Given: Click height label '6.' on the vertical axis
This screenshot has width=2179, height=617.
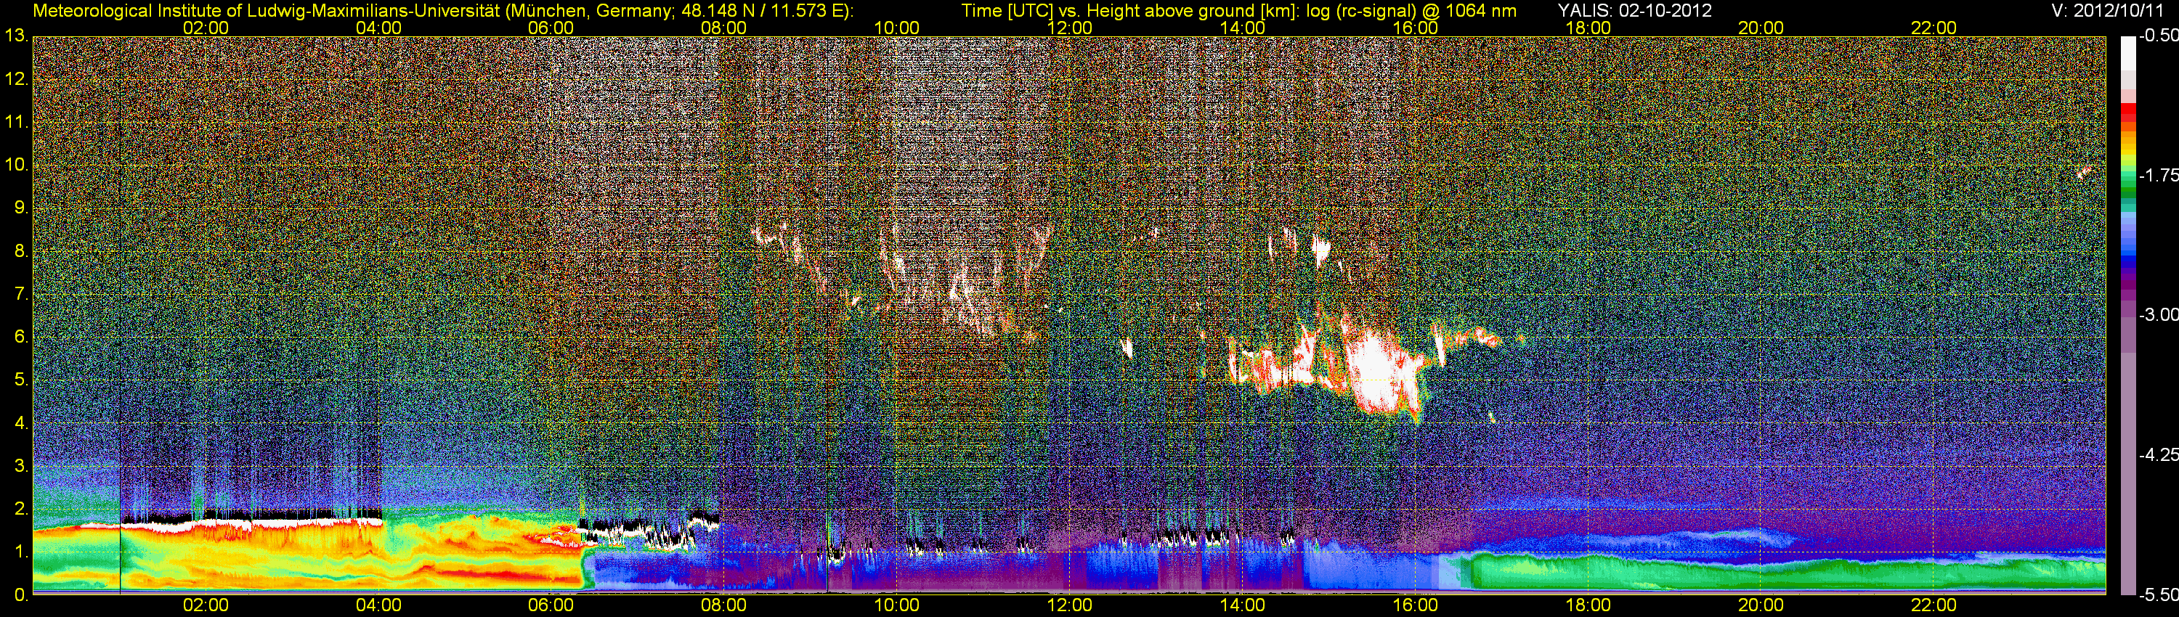Looking at the screenshot, I should [21, 338].
